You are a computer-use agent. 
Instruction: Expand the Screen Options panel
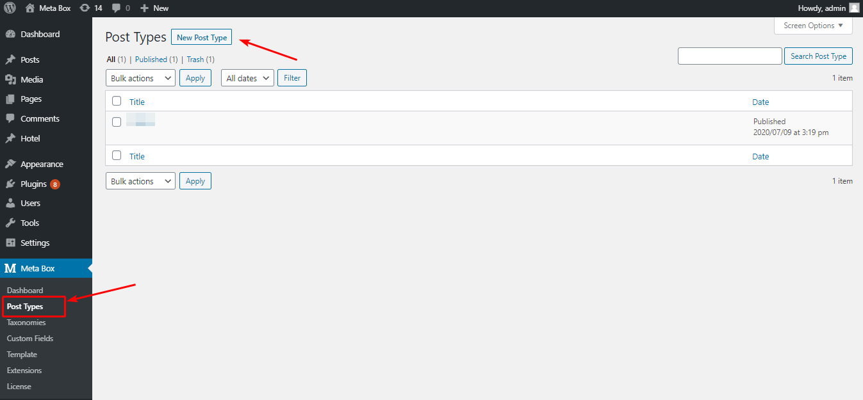click(813, 26)
